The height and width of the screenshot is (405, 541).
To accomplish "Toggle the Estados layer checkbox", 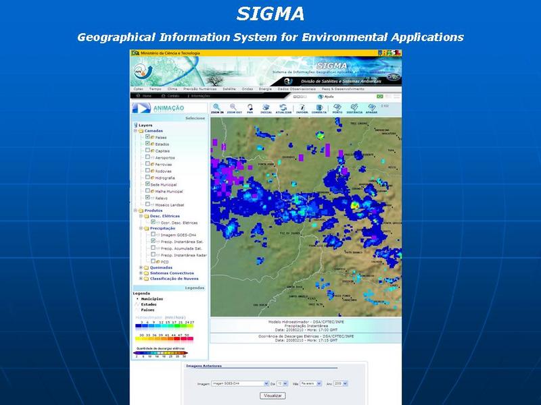I will 147,143.
